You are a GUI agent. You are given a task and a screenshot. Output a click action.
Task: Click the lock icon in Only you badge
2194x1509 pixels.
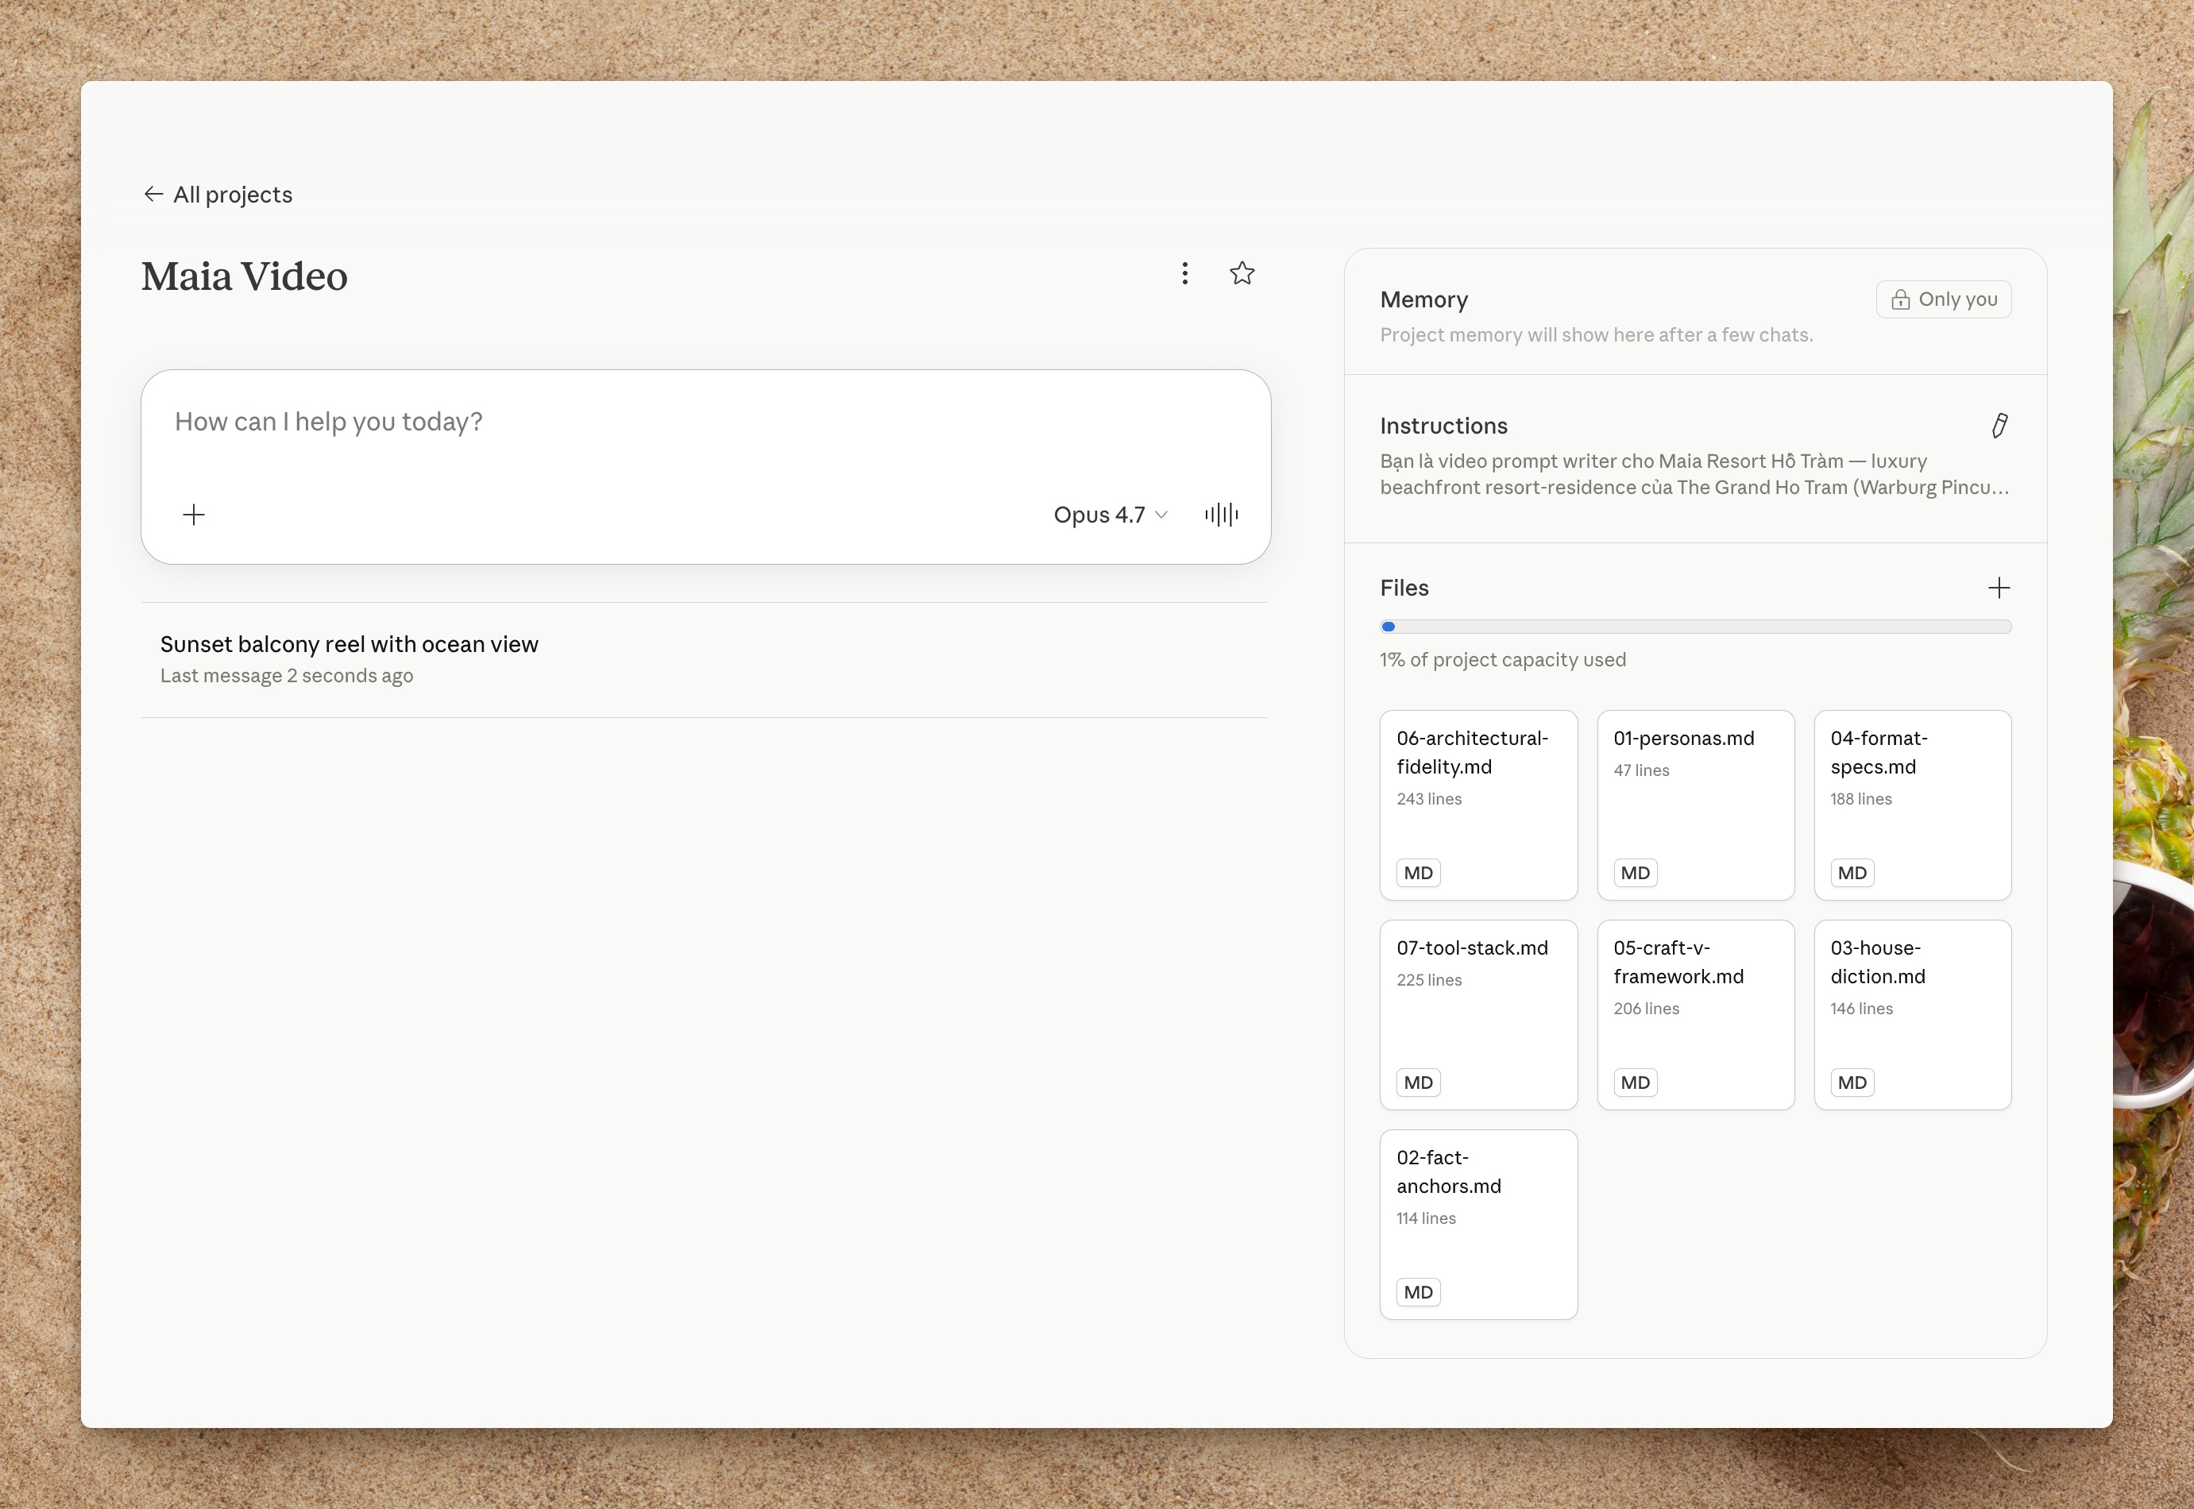[1900, 299]
